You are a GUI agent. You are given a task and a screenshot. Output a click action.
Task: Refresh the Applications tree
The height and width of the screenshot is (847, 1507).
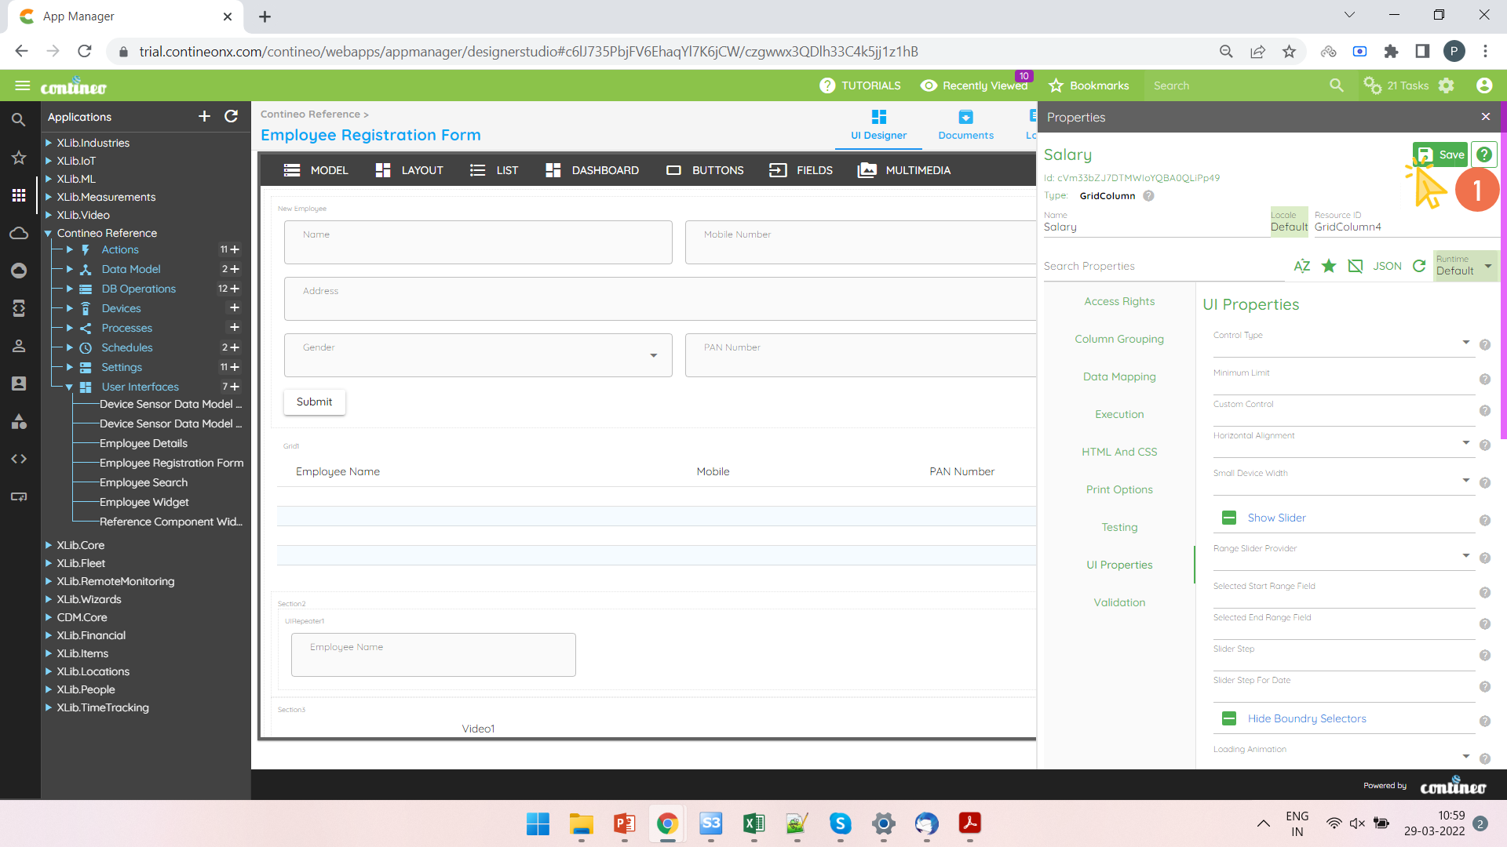tap(231, 116)
